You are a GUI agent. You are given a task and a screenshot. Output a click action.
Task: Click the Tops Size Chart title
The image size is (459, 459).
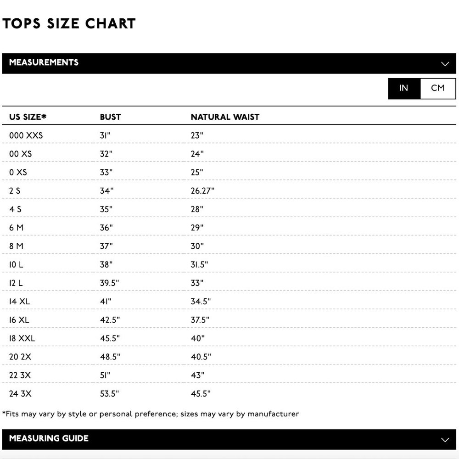pos(69,23)
